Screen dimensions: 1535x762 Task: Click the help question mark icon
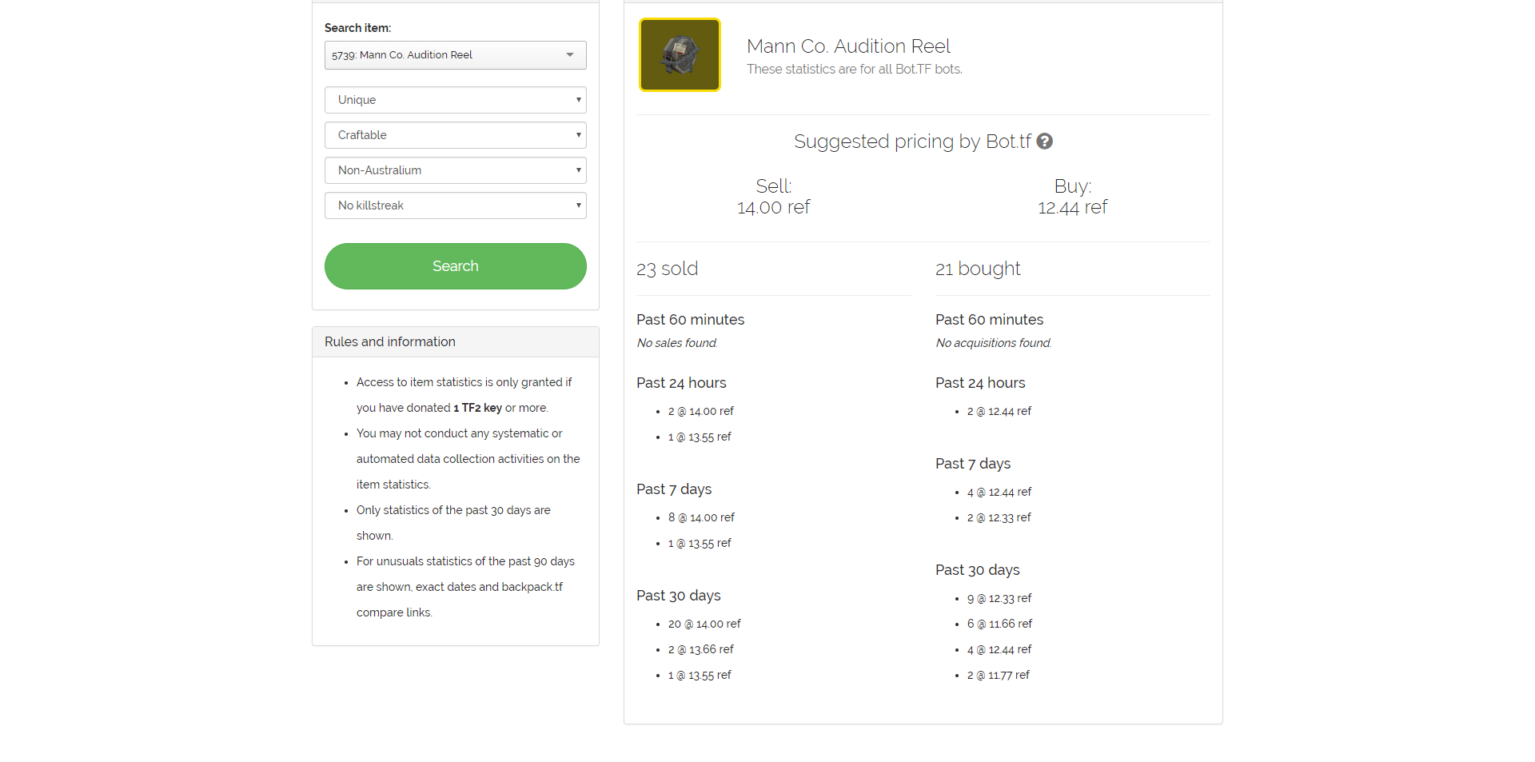1044,142
